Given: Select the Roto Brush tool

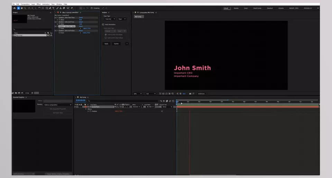Looking at the screenshot, I should coord(68,8).
